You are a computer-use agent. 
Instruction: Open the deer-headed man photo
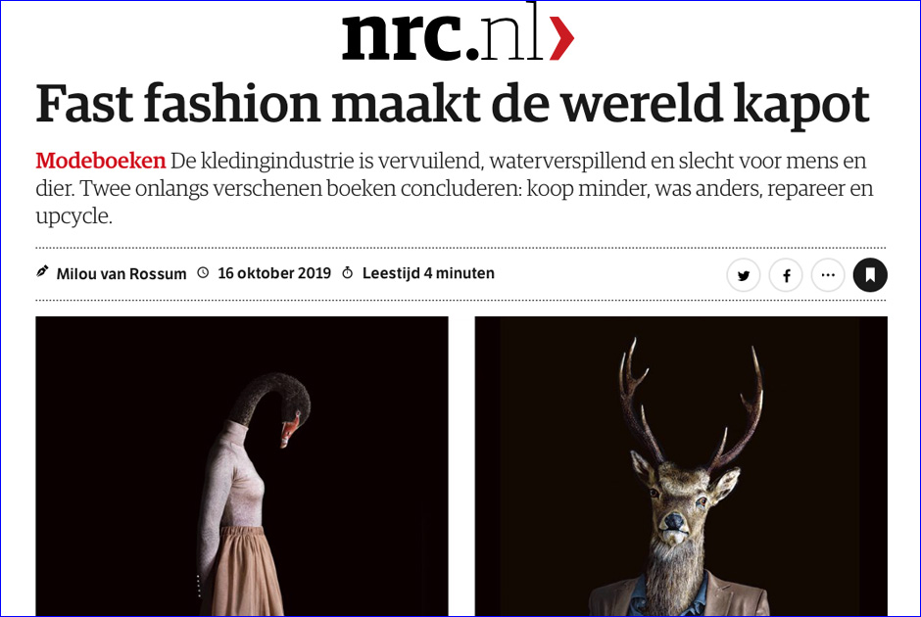coord(681,466)
